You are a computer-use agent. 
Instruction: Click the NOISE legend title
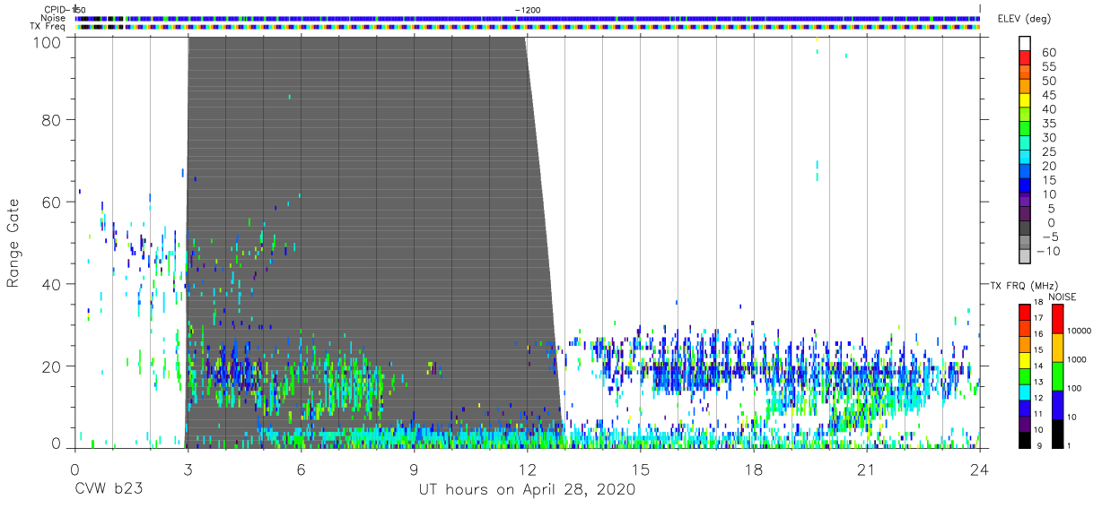click(x=1063, y=297)
